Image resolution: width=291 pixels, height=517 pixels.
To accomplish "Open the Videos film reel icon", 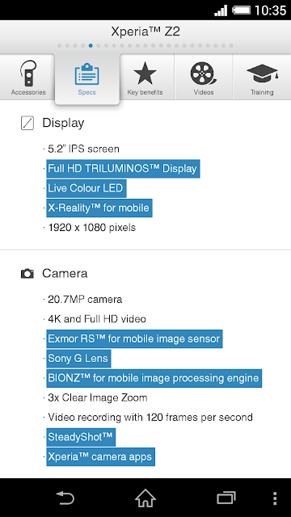I will [203, 74].
